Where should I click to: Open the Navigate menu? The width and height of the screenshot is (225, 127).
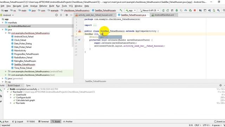(x=17, y=6)
